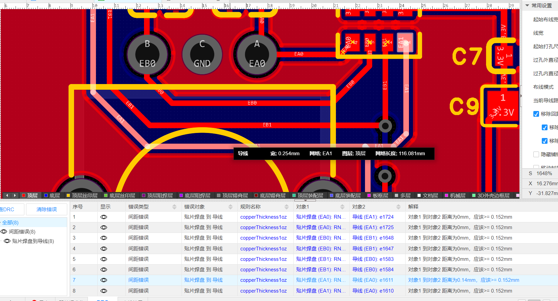This screenshot has width=558, height=301.
Task: Sort by 规则名称 column arrows
Action: point(287,207)
